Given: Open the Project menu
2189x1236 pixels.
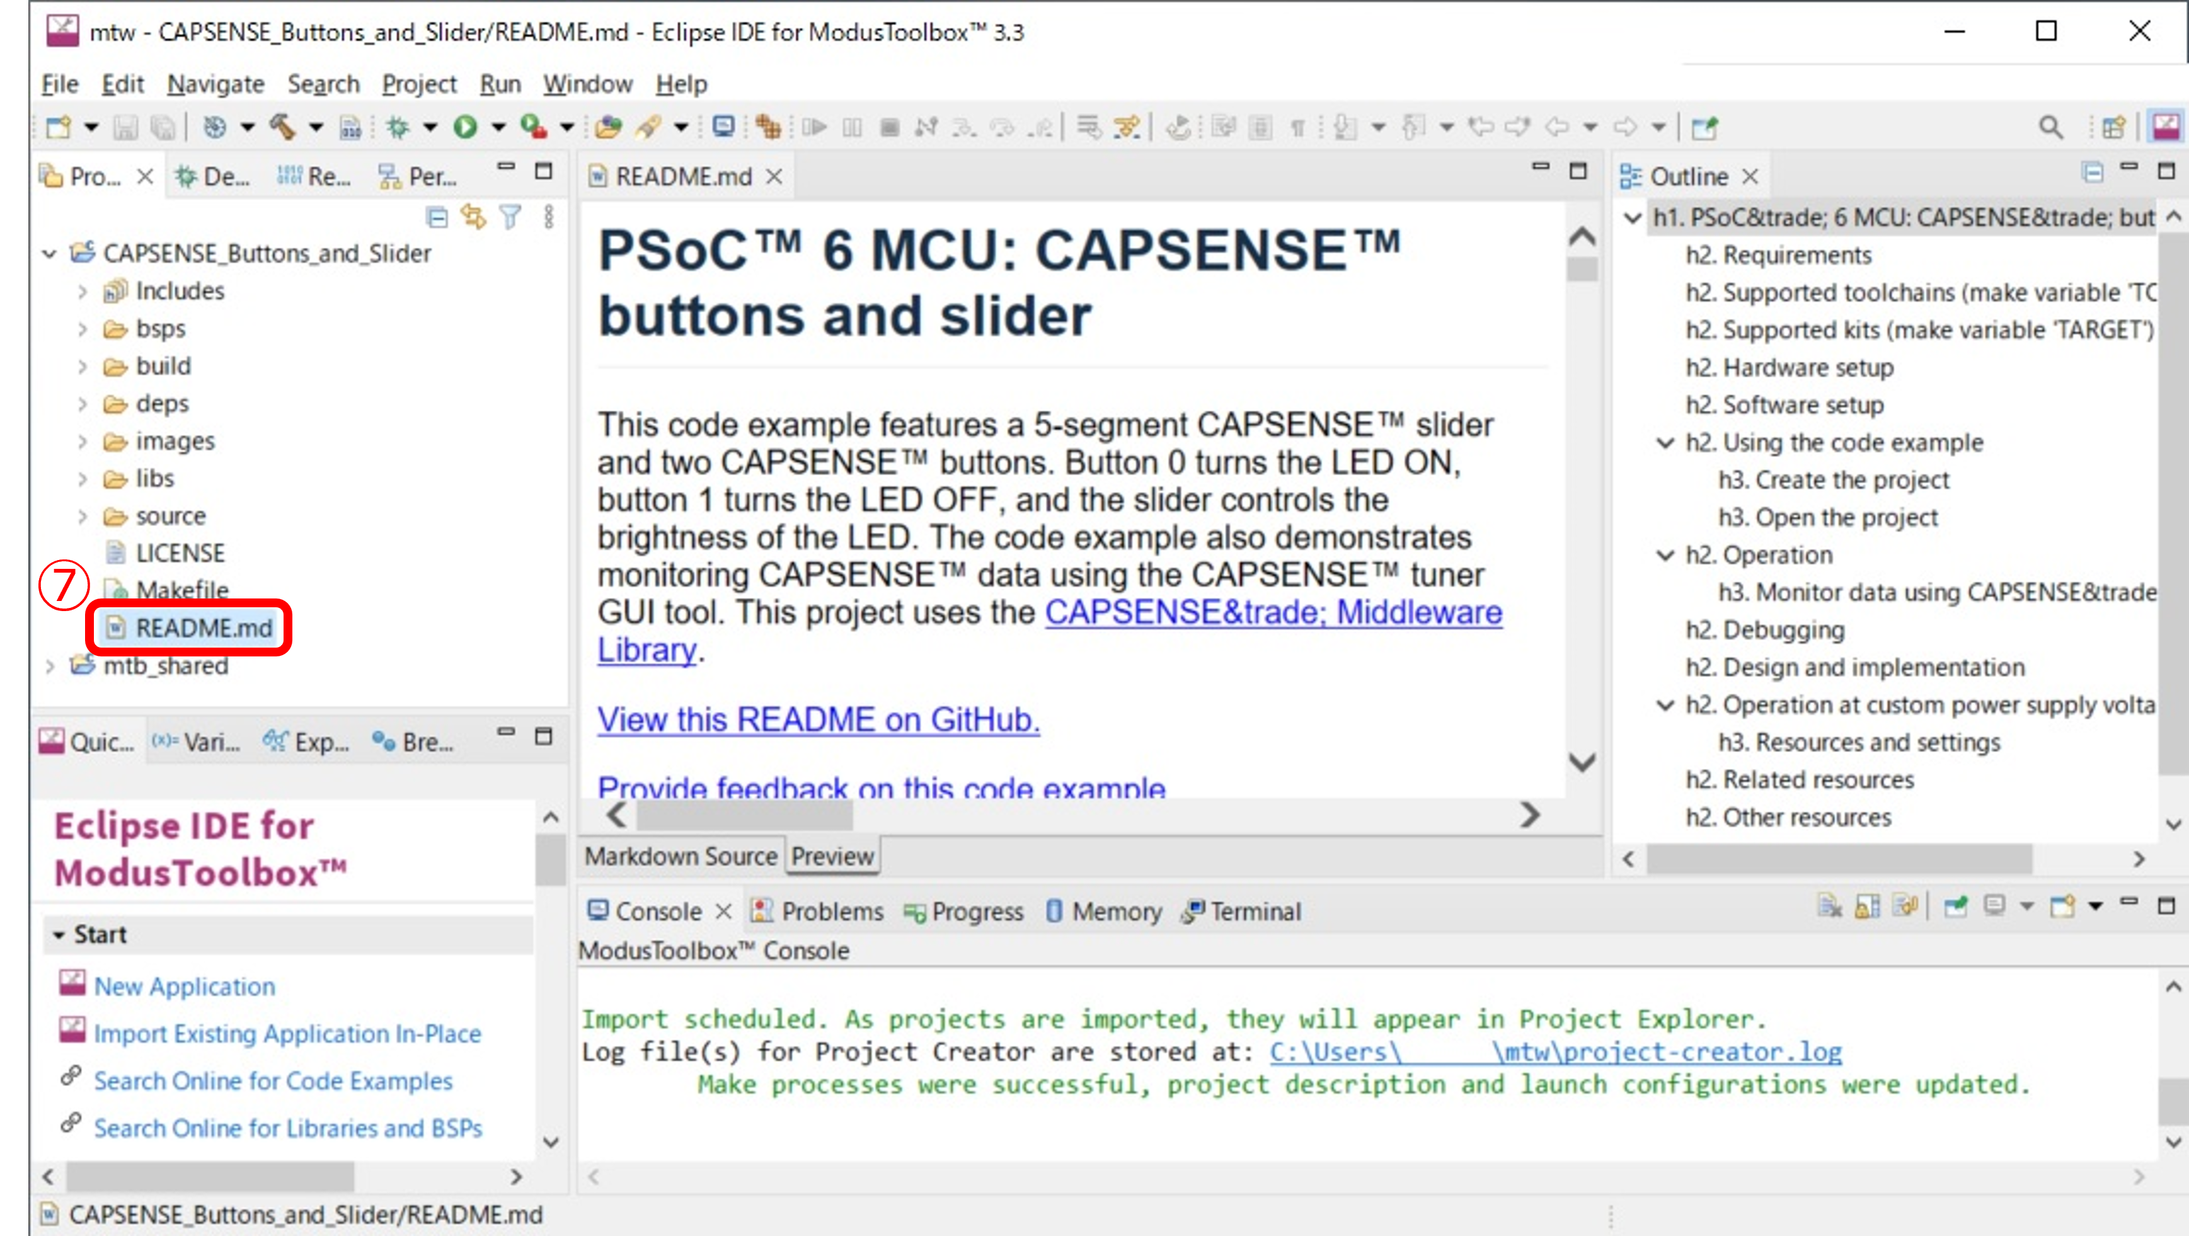Looking at the screenshot, I should tap(419, 84).
